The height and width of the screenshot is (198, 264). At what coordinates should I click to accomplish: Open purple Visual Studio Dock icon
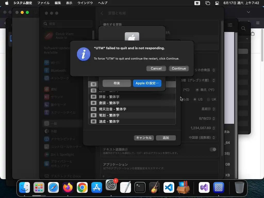click(x=204, y=187)
